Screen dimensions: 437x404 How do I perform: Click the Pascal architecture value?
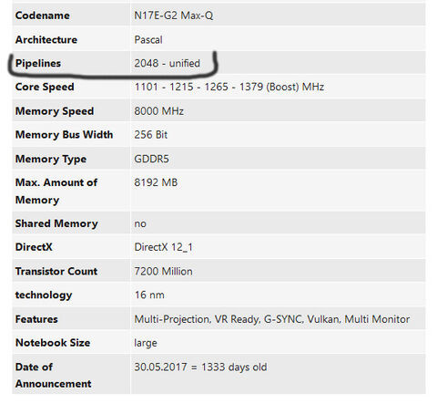coord(148,39)
